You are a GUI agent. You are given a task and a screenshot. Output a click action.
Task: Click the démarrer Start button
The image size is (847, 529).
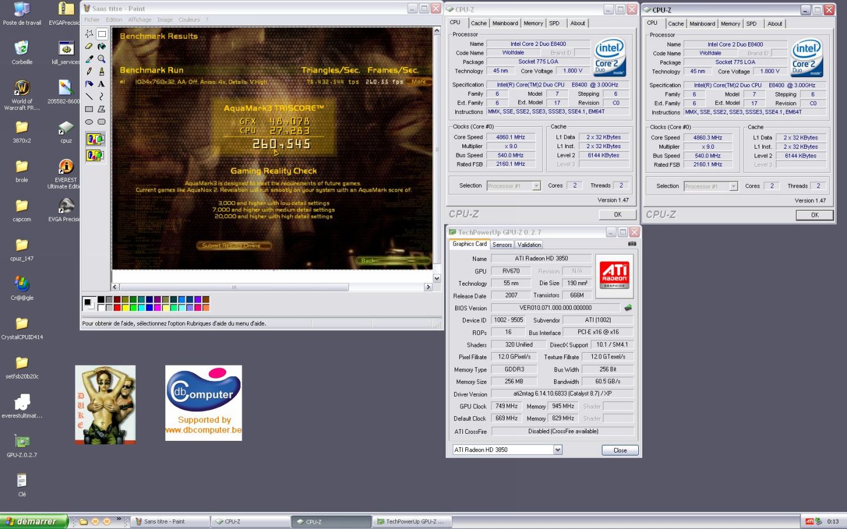[34, 521]
